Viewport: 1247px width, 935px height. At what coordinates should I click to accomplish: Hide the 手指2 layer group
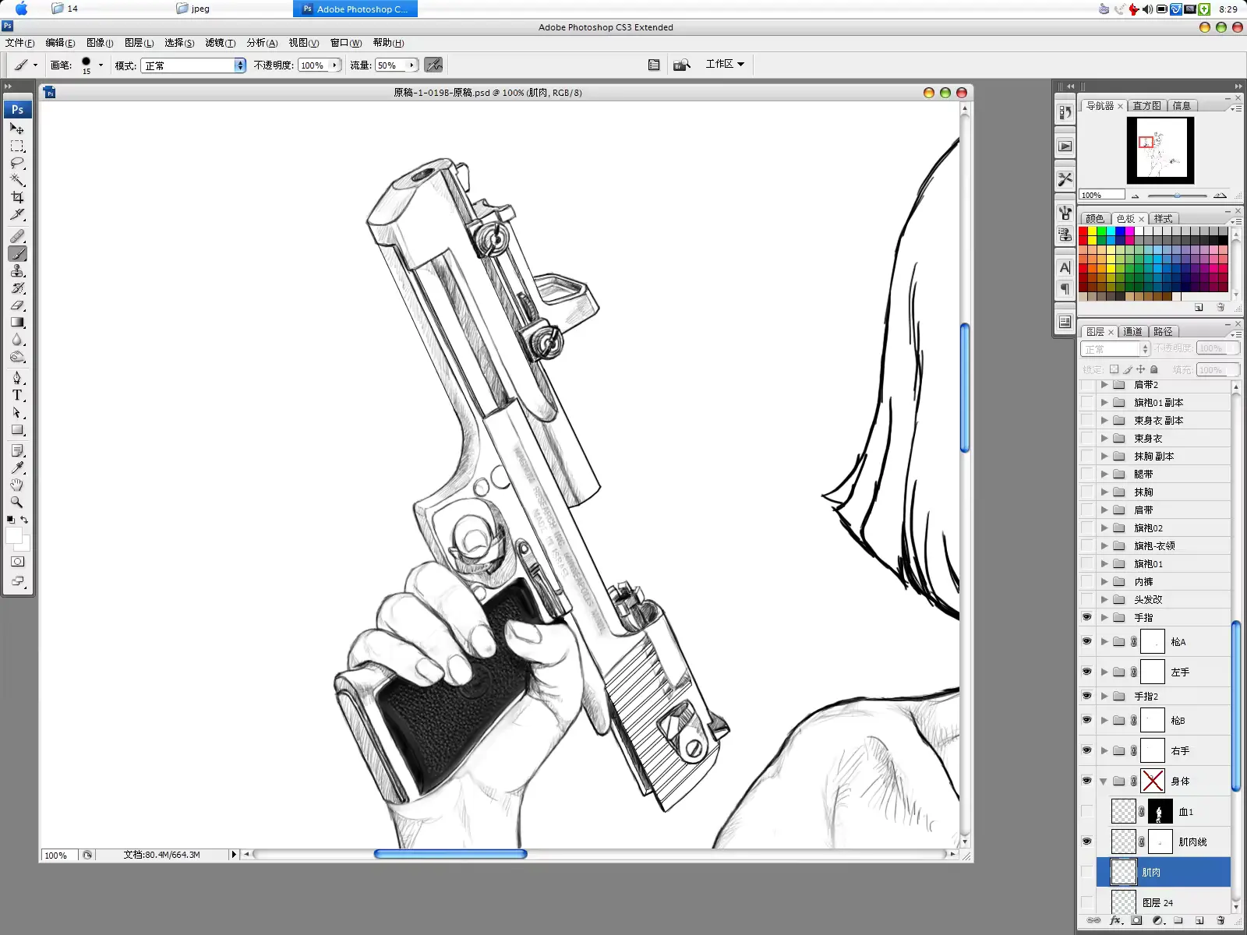pyautogui.click(x=1086, y=696)
